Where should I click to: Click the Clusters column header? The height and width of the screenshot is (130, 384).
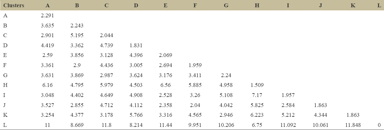[14, 6]
